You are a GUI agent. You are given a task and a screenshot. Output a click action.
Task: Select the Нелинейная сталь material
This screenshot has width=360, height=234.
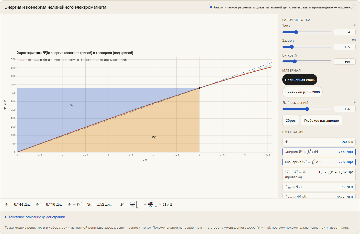click(300, 80)
